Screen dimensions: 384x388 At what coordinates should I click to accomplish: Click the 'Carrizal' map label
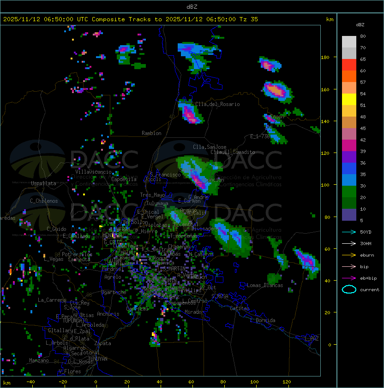click(138, 309)
